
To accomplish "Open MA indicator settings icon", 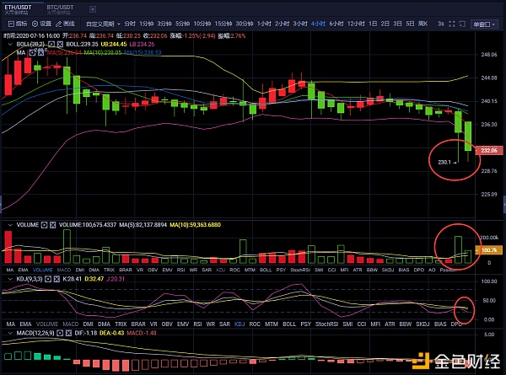I will [x=32, y=52].
